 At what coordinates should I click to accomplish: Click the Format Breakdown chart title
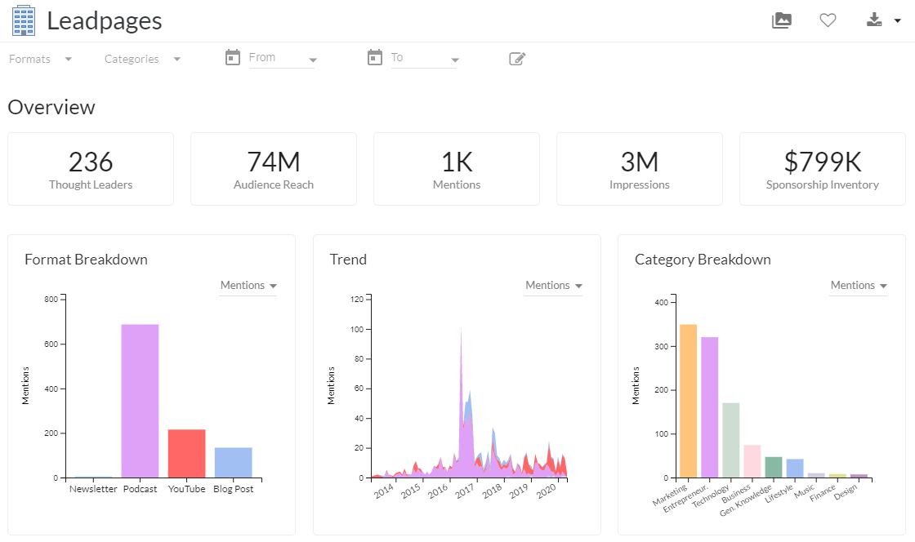87,260
